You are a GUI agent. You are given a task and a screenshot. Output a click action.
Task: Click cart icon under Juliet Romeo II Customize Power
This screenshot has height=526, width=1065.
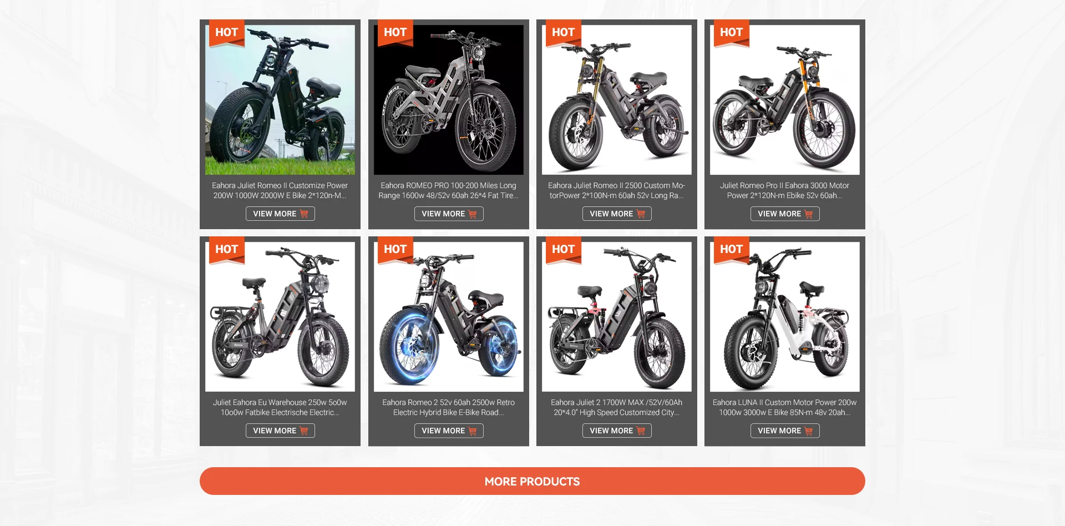pyautogui.click(x=304, y=214)
